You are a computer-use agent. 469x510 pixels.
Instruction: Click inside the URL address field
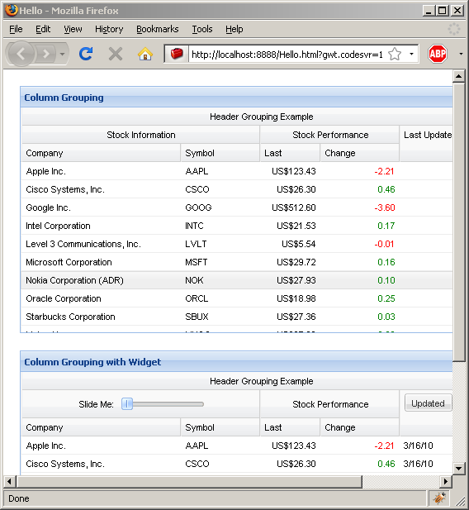[287, 54]
